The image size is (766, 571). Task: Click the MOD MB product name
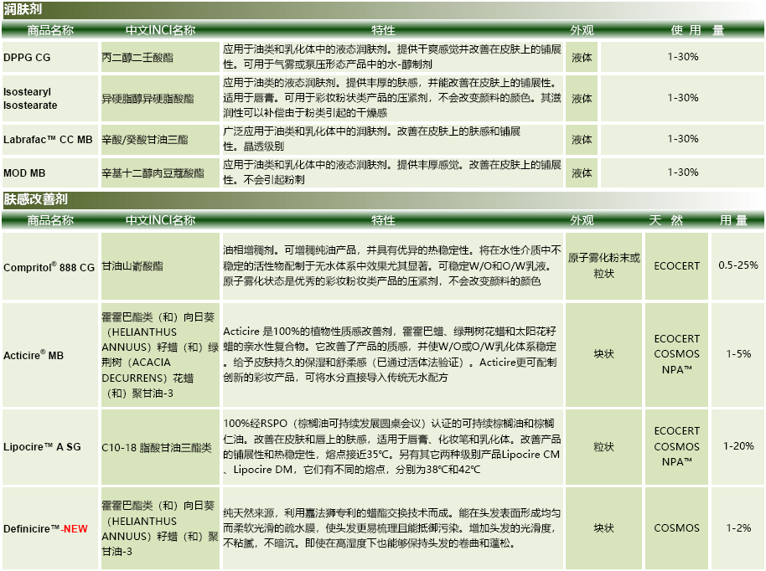click(24, 173)
